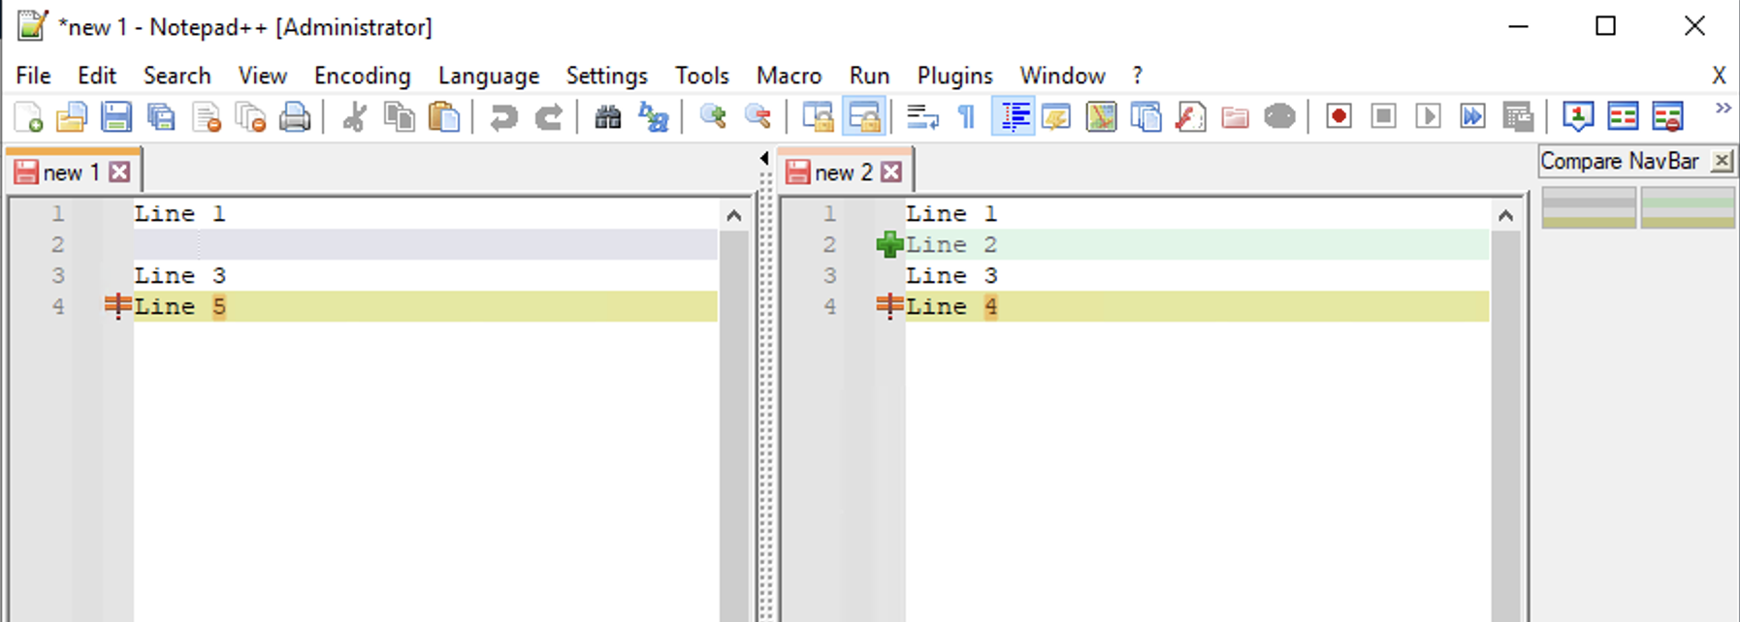Close the Compare NavBar panel
The image size is (1740, 622).
[1722, 161]
